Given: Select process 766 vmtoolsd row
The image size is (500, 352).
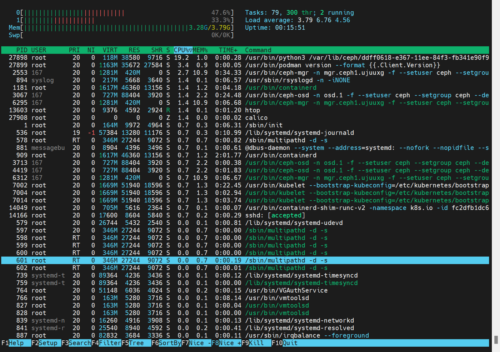Looking at the screenshot, I should [x=245, y=298].
